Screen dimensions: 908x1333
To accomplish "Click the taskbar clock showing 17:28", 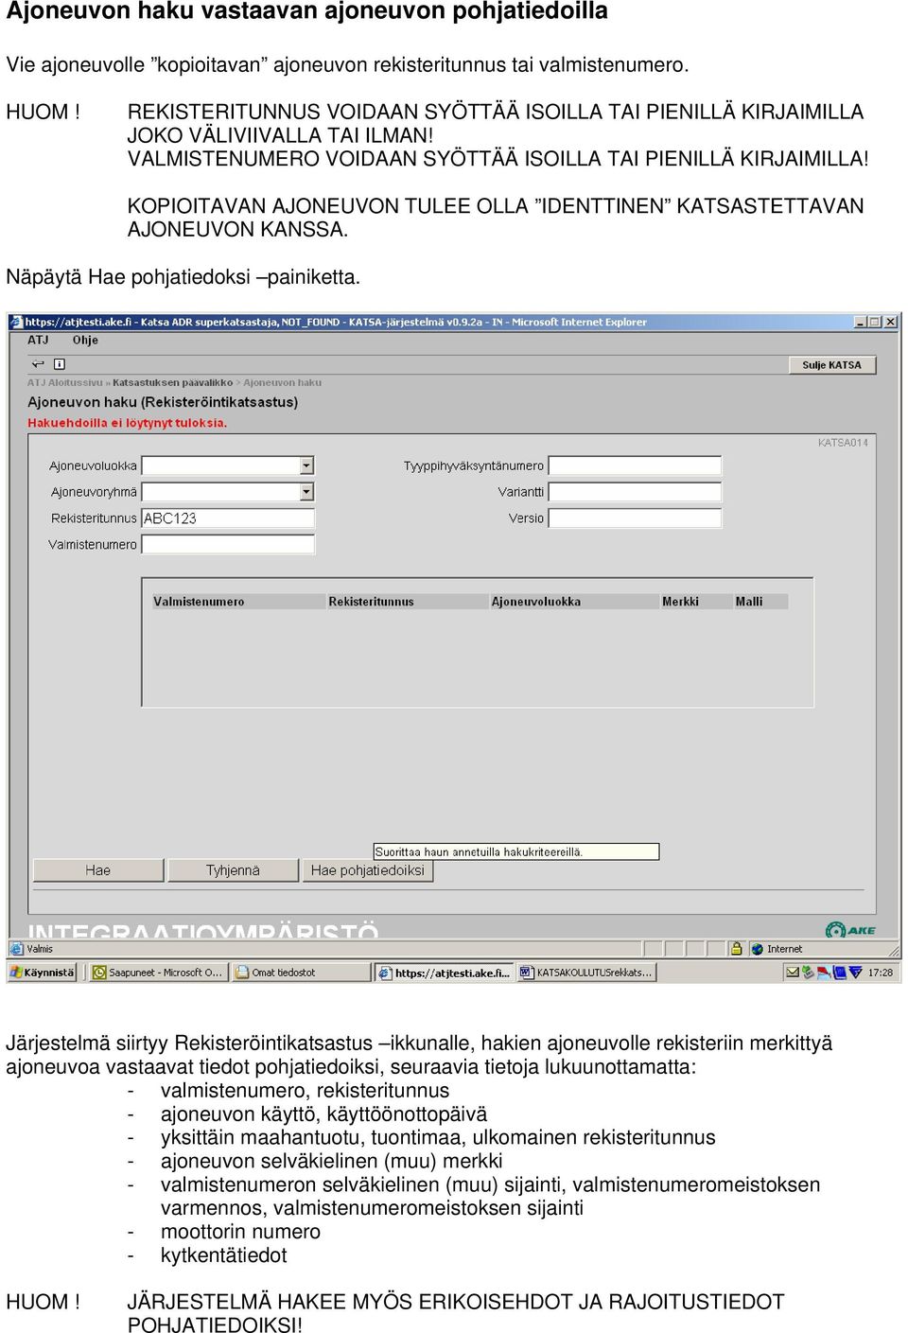I will [881, 973].
